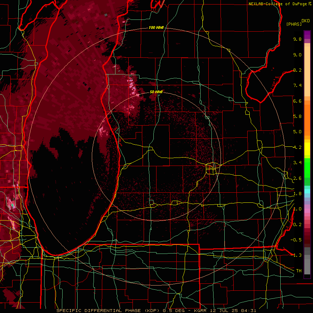Click the 9.8 value on color scale
The image size is (313, 313).
297,39
